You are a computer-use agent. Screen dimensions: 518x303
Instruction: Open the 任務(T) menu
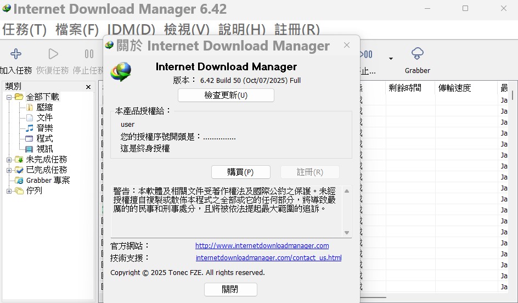[24, 30]
